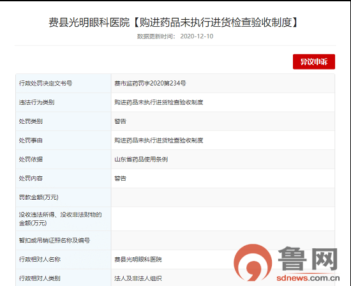Click the 暂扣或吊销证照名称及编号 label

[54, 241]
